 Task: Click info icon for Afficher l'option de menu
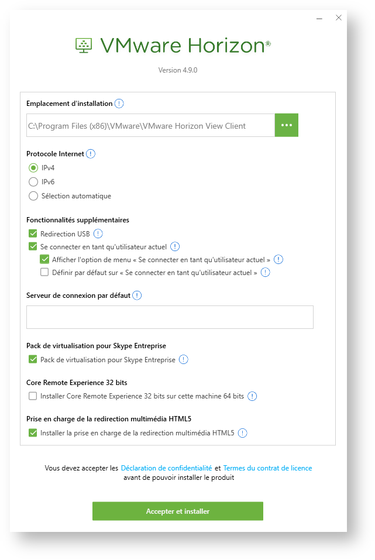(278, 260)
